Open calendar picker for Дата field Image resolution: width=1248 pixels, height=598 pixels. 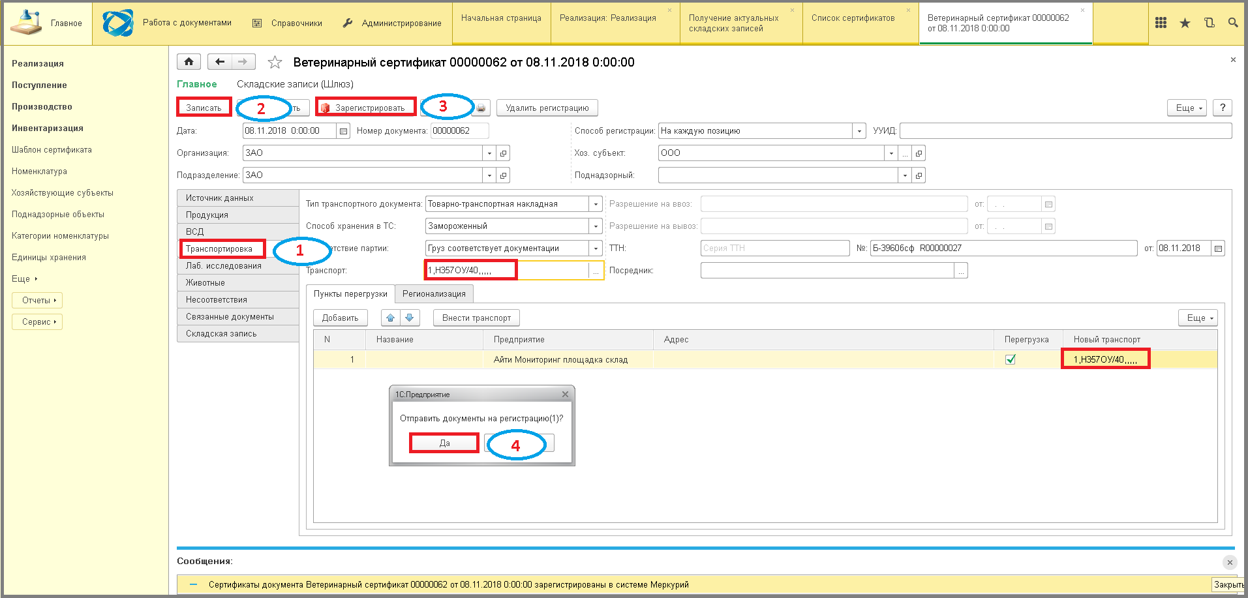coord(343,131)
